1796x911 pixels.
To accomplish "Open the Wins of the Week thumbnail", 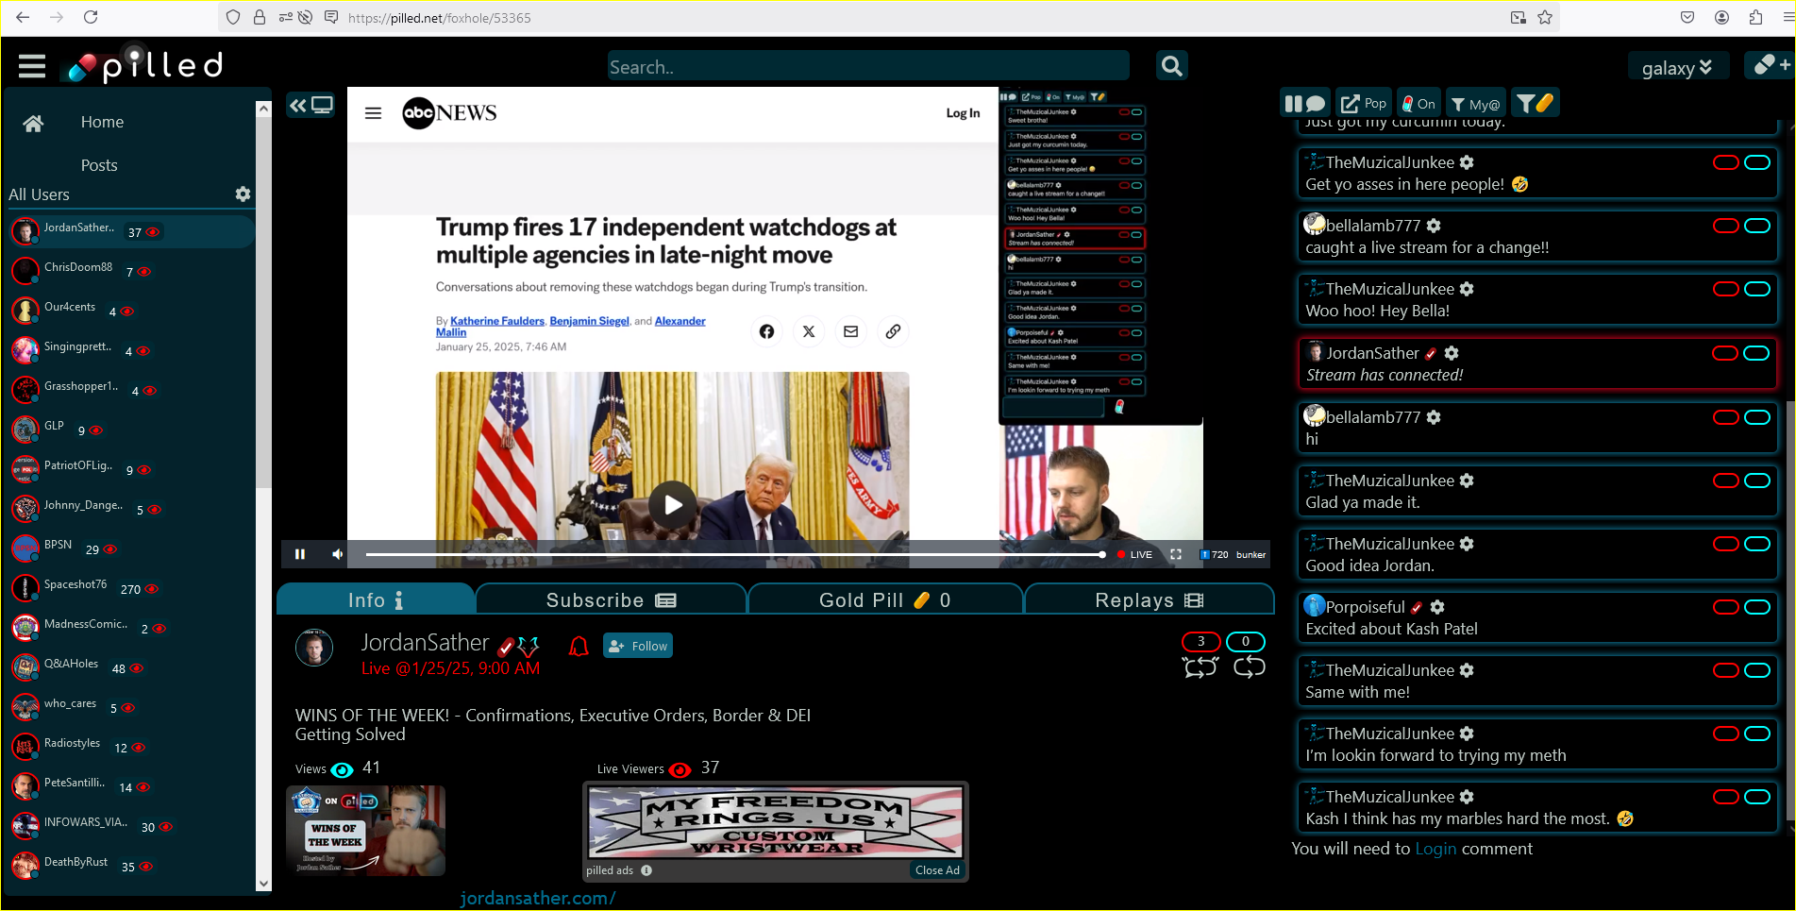I will point(365,831).
